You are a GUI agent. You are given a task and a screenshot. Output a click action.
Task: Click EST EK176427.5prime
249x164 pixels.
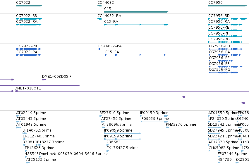point(122,148)
